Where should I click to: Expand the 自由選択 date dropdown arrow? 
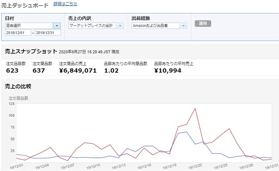click(57, 26)
